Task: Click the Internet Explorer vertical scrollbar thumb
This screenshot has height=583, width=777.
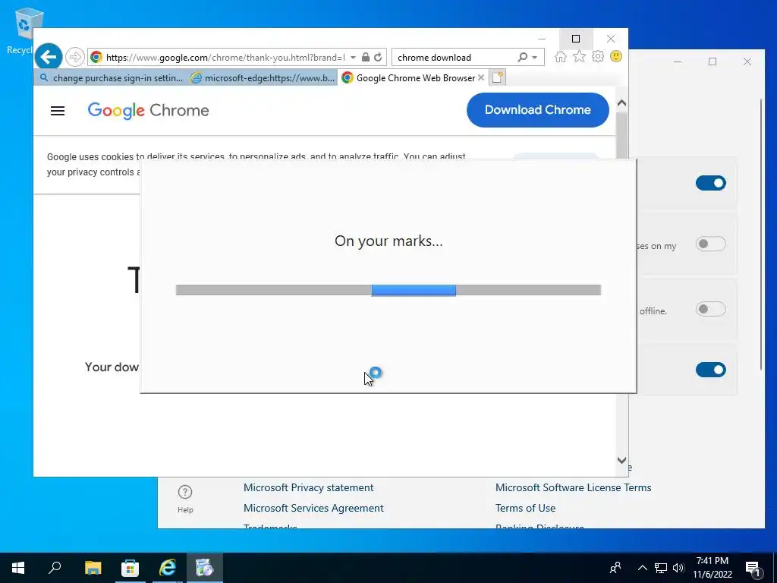Action: [x=621, y=137]
